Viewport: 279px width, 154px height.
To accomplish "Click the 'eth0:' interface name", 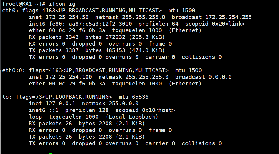I will 10,11.
